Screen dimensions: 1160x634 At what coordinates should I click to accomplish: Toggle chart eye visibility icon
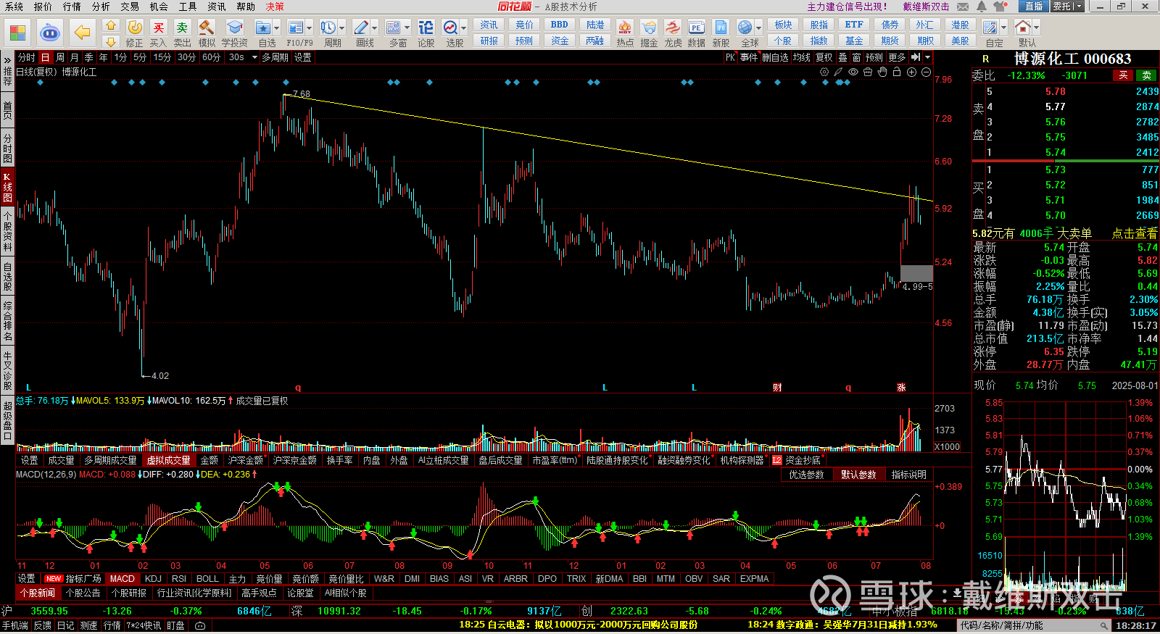[x=853, y=72]
